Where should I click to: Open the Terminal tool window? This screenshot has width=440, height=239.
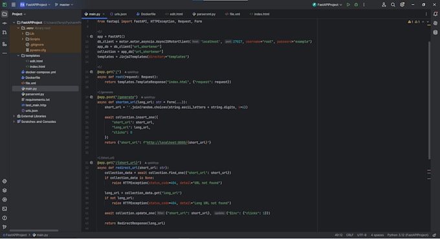(x=5, y=209)
